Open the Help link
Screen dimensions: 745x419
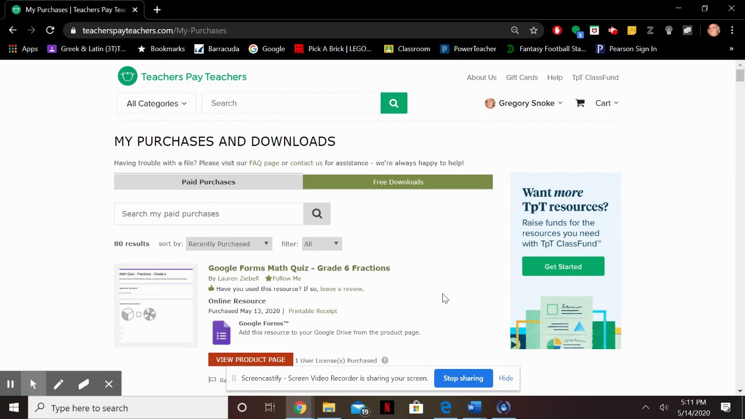555,77
